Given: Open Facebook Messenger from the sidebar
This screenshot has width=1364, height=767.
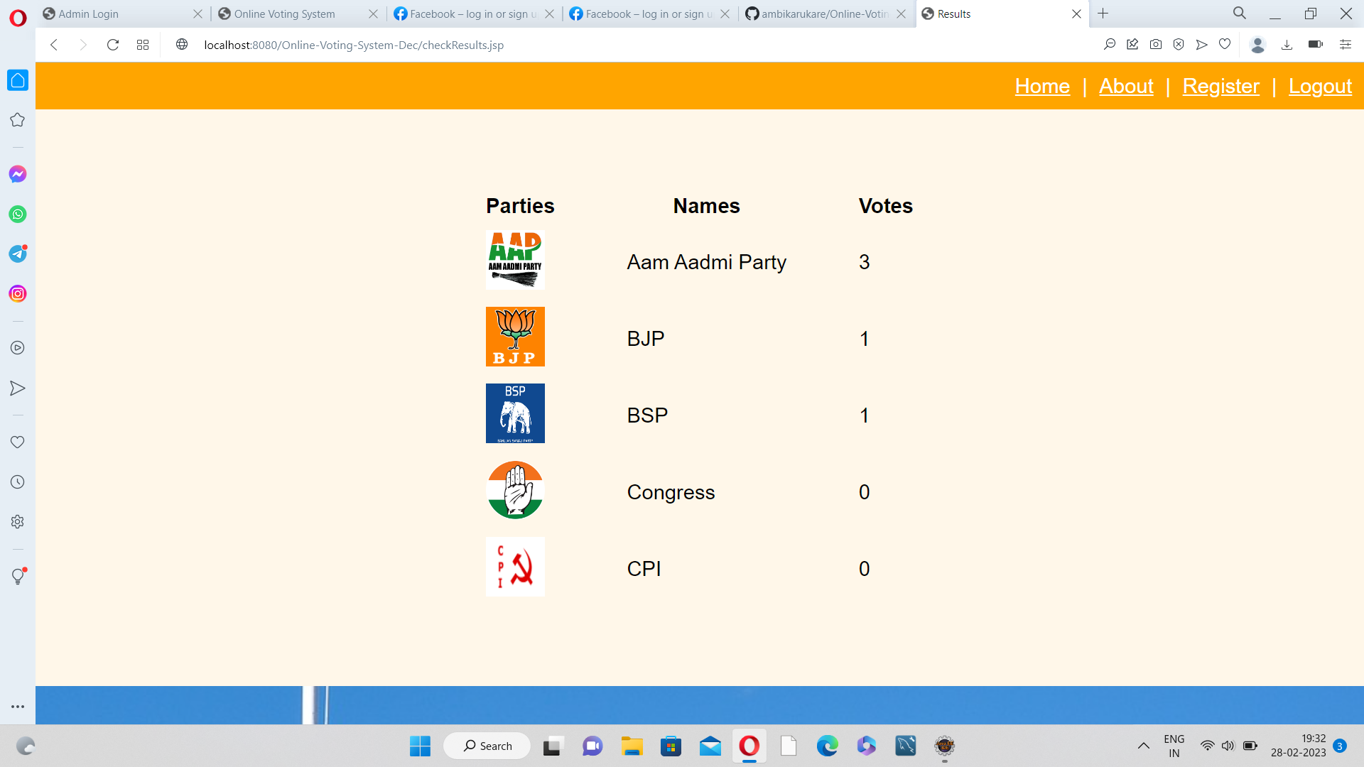Looking at the screenshot, I should click(x=17, y=173).
